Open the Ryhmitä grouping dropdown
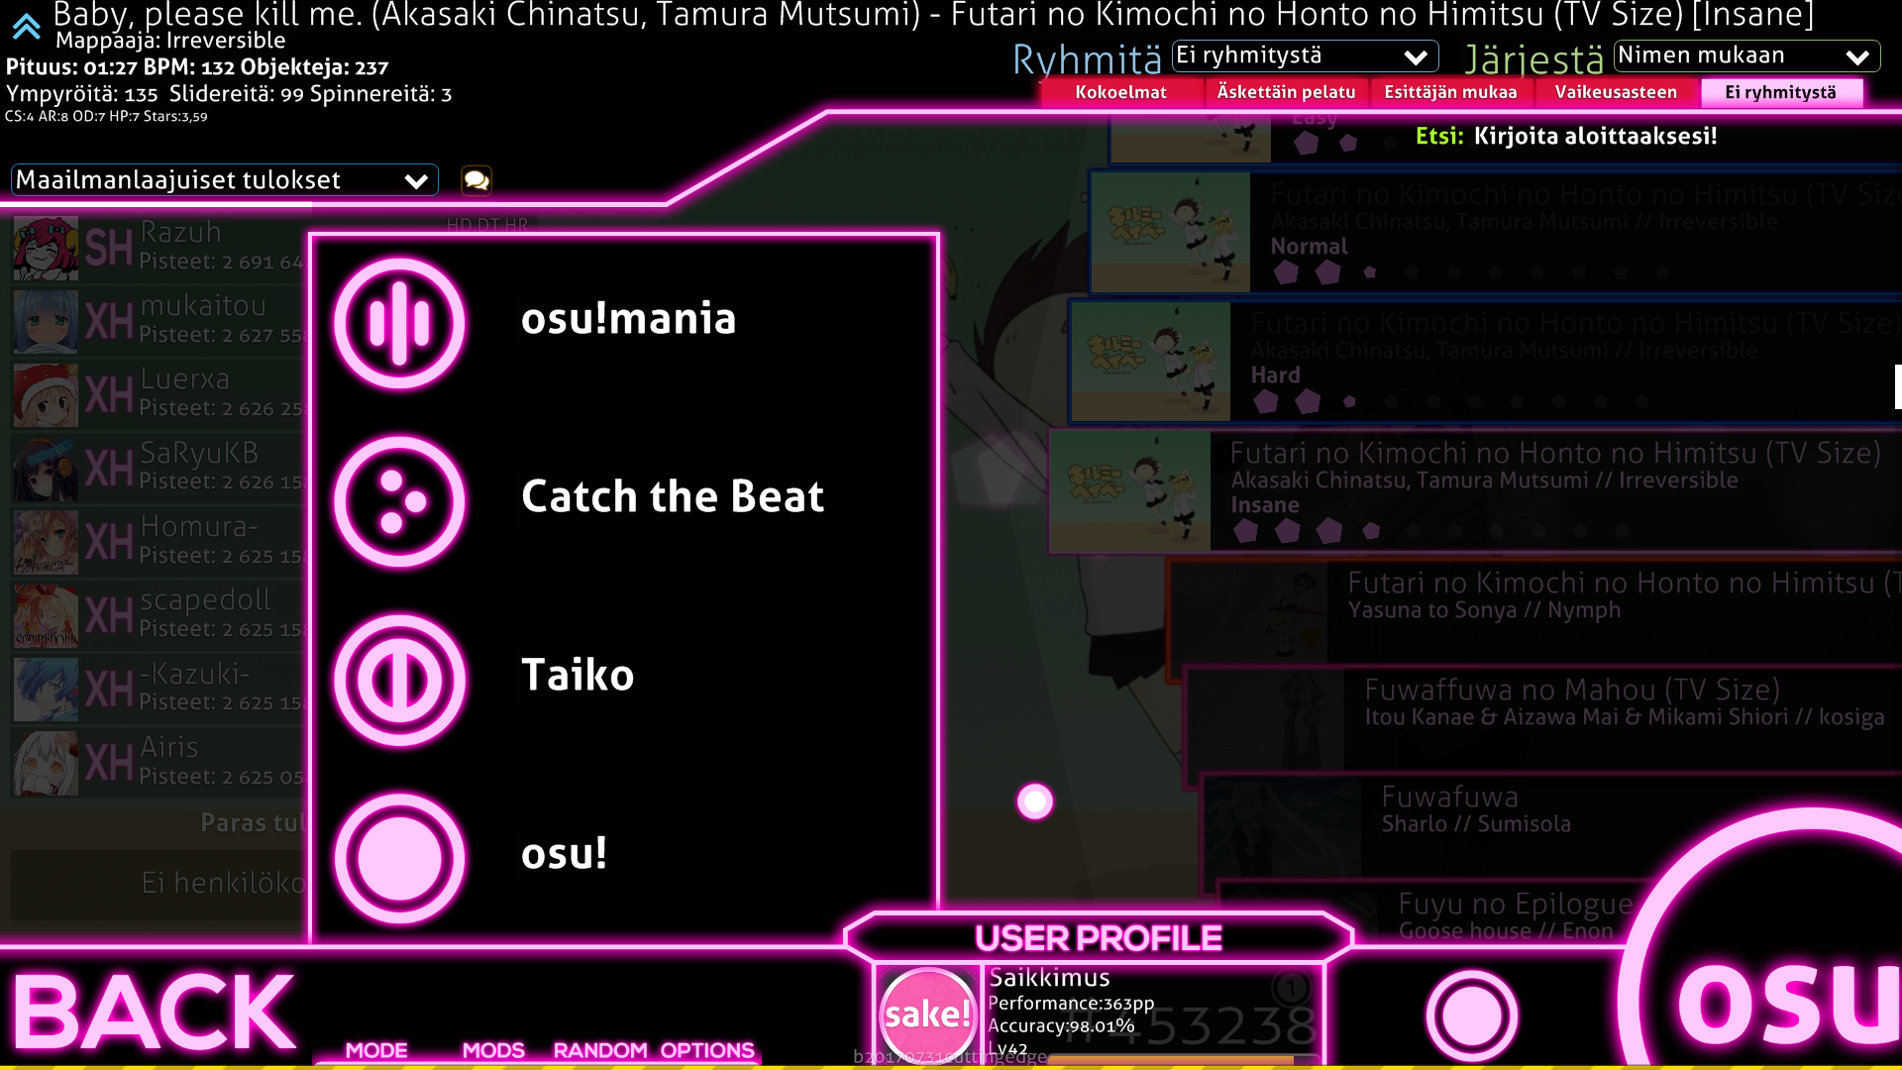Image resolution: width=1902 pixels, height=1070 pixels. tap(1305, 56)
